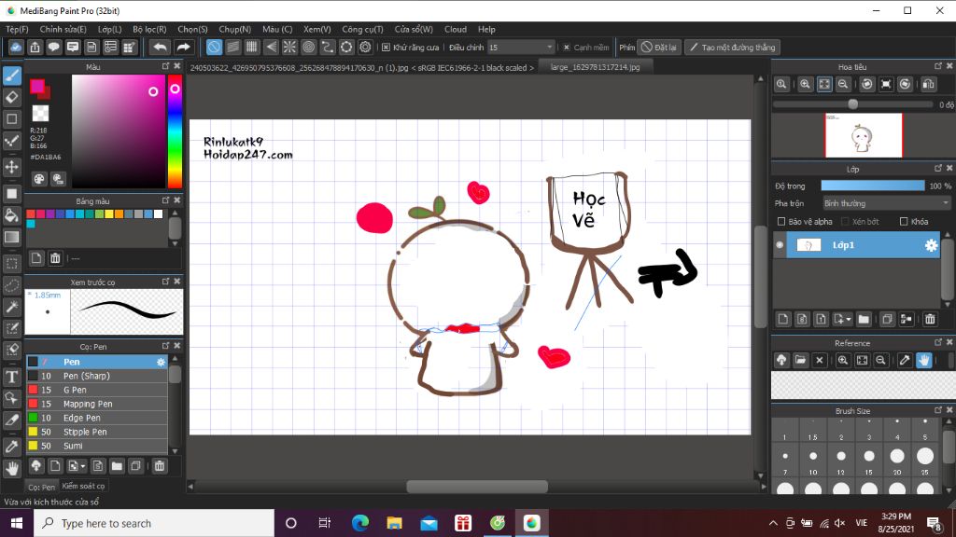Click the Undo arrow
This screenshot has width=956, height=537.
coord(160,47)
